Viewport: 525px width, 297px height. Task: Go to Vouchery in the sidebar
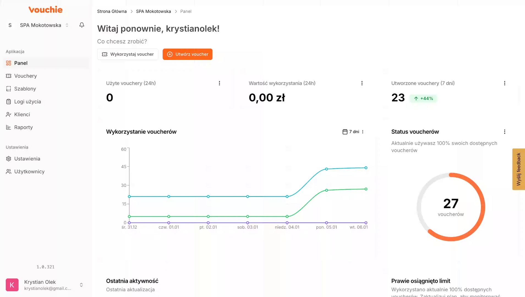[25, 76]
